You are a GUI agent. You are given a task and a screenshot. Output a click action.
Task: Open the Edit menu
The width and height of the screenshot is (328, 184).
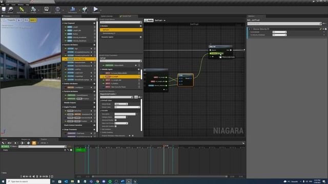pos(8,5)
